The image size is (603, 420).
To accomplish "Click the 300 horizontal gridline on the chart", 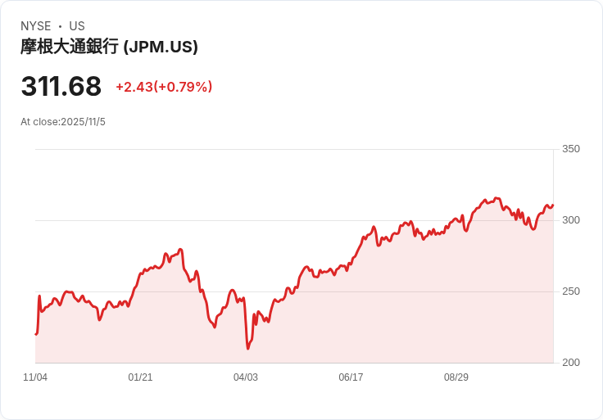I will coord(123,220).
